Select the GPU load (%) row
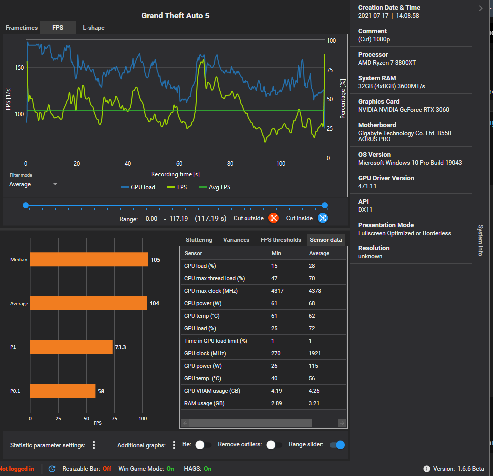Viewport: 493px width, 476px height. [x=263, y=328]
